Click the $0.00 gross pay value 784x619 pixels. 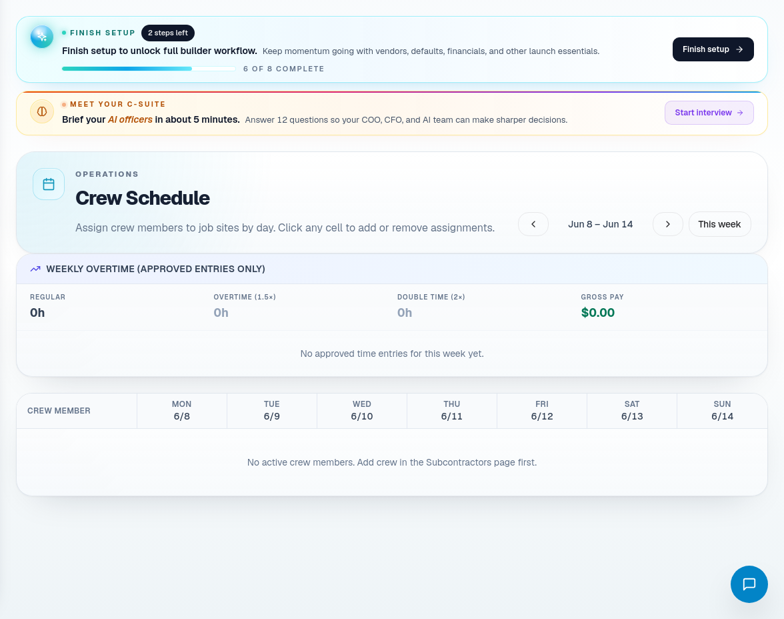597,313
